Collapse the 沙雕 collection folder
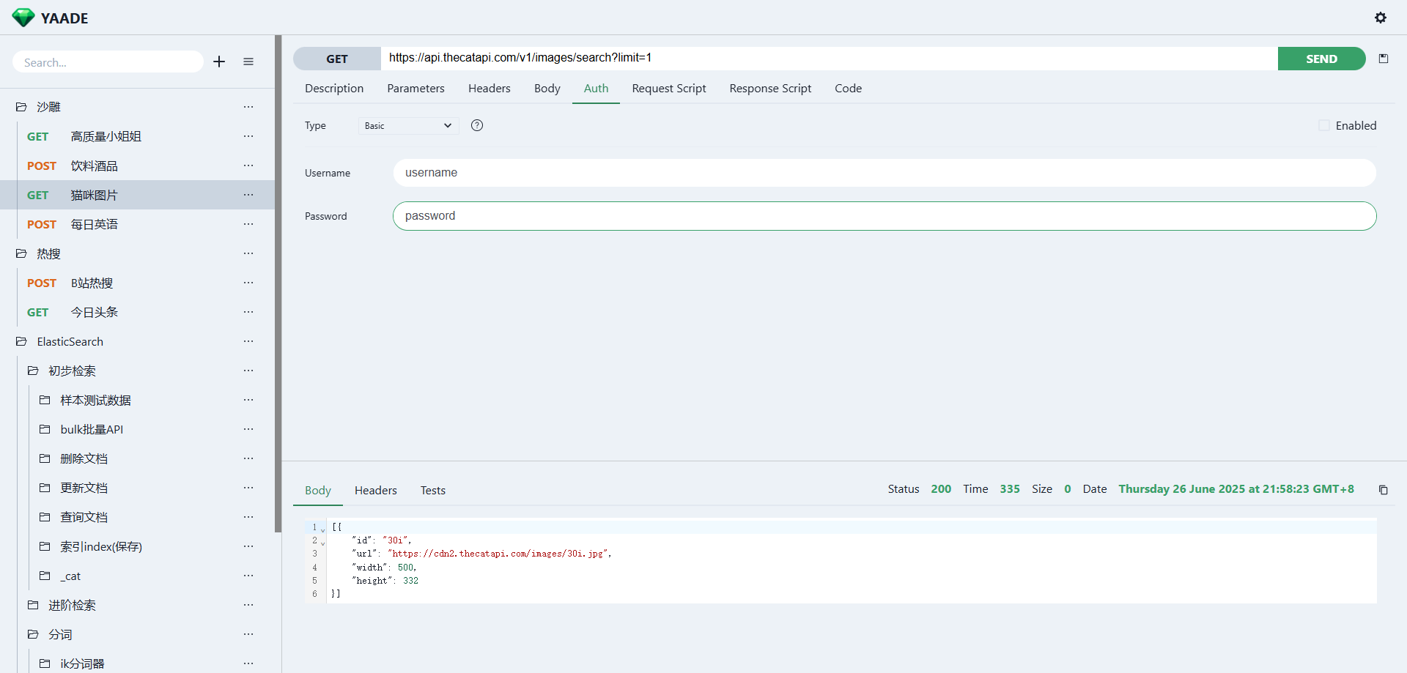The image size is (1407, 673). tap(21, 107)
